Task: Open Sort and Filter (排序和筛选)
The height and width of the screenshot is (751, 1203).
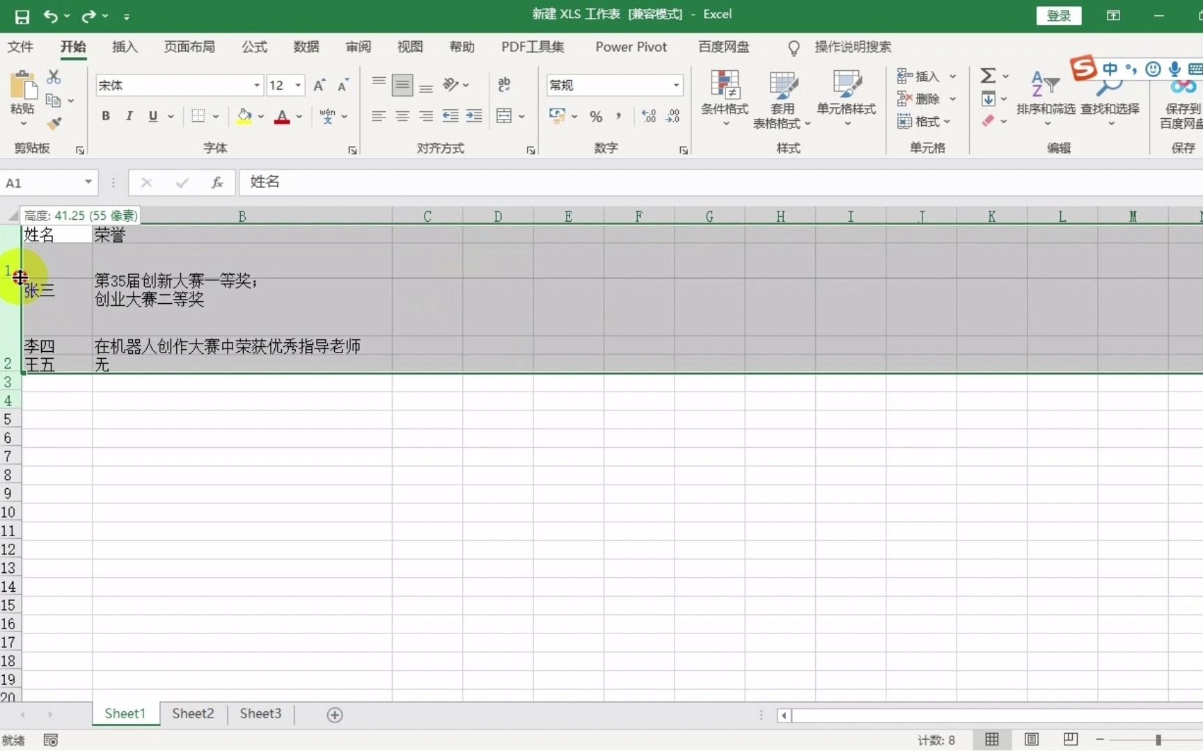Action: [x=1046, y=97]
